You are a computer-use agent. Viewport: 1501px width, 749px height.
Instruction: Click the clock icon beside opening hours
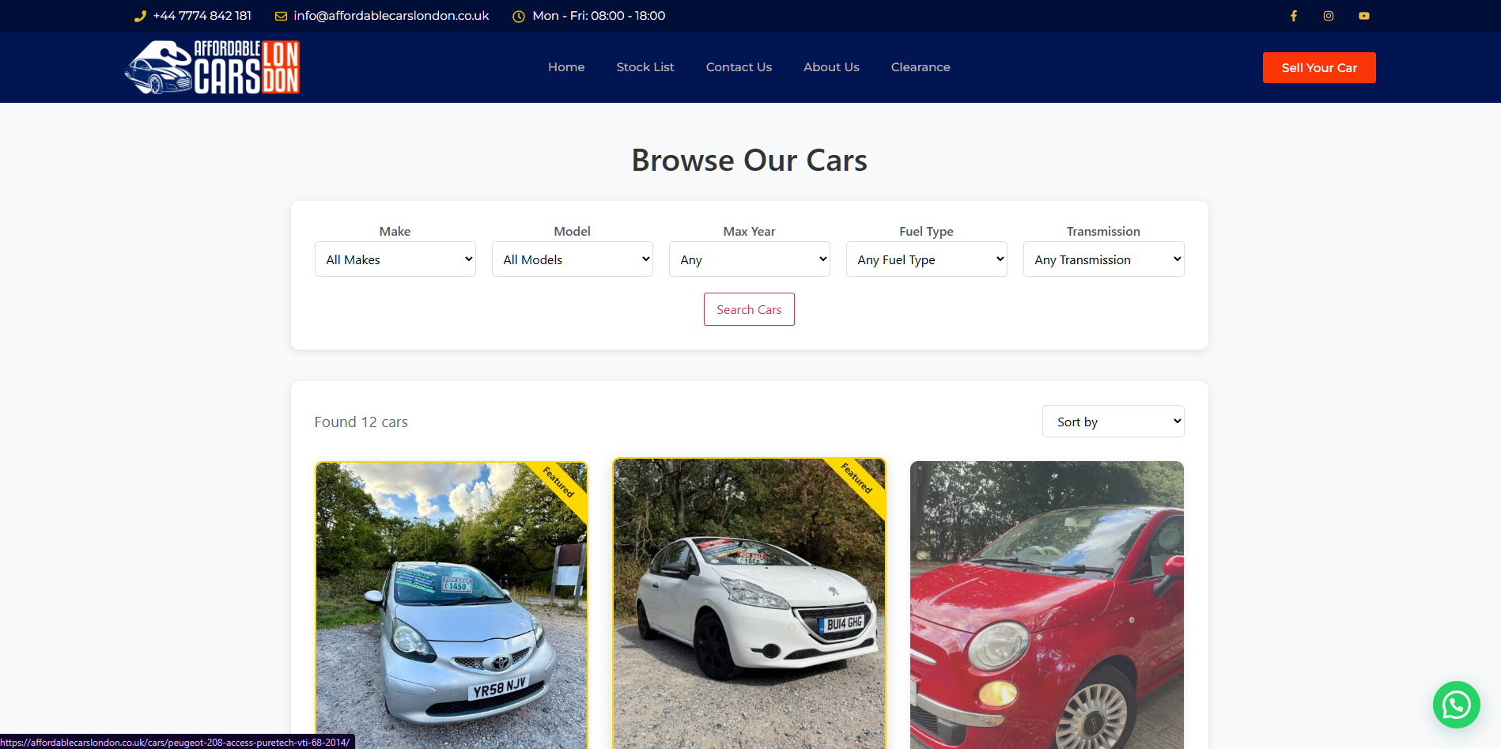519,16
